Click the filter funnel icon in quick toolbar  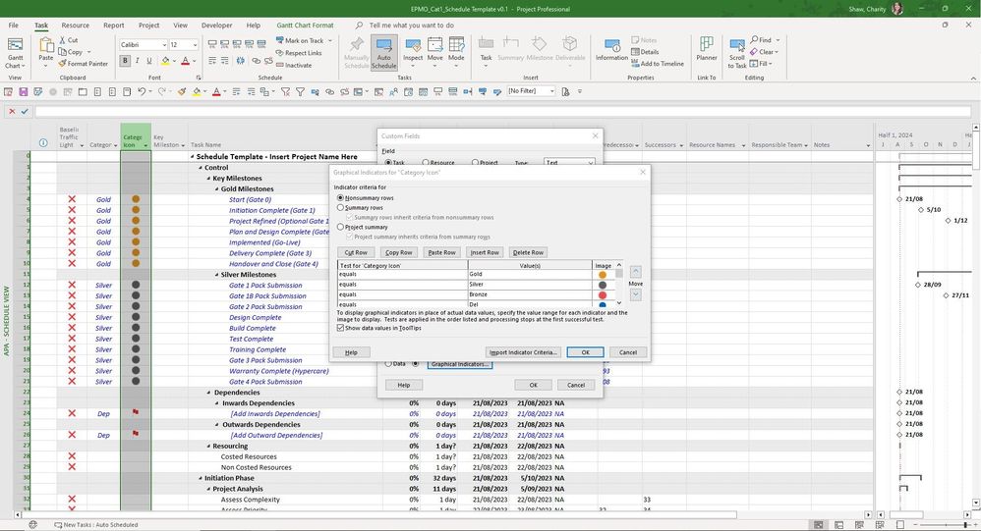301,92
